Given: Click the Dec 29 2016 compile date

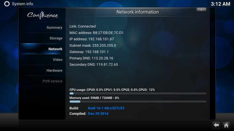Looking at the screenshot, I should click(98, 114).
